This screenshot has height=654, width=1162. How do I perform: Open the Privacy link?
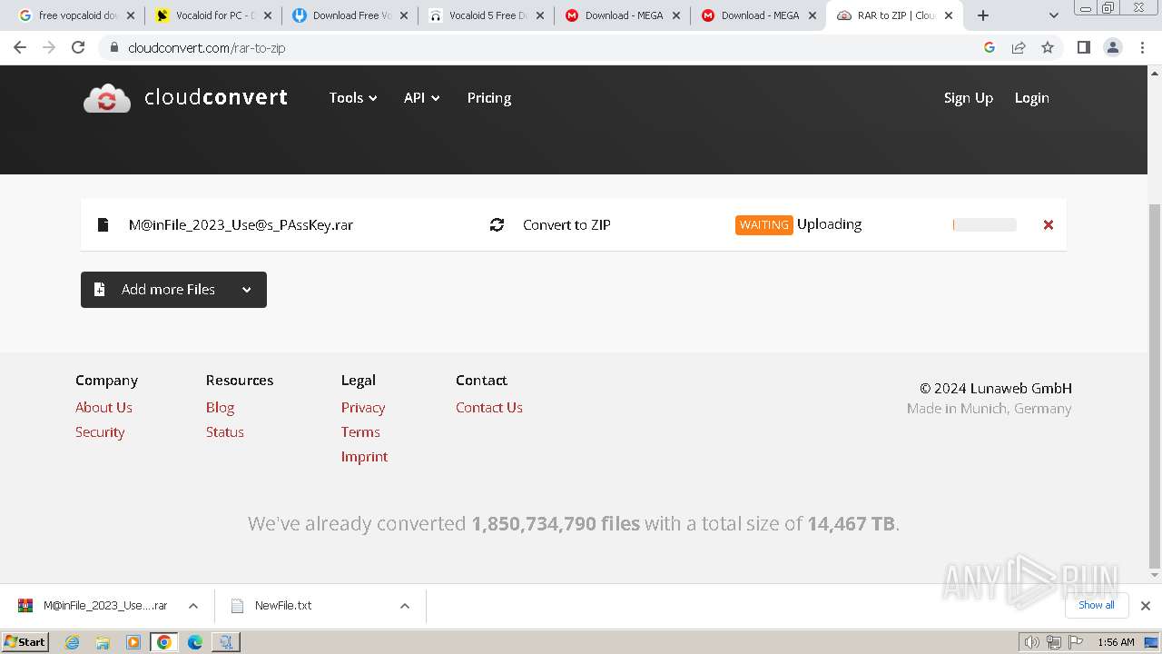[363, 407]
